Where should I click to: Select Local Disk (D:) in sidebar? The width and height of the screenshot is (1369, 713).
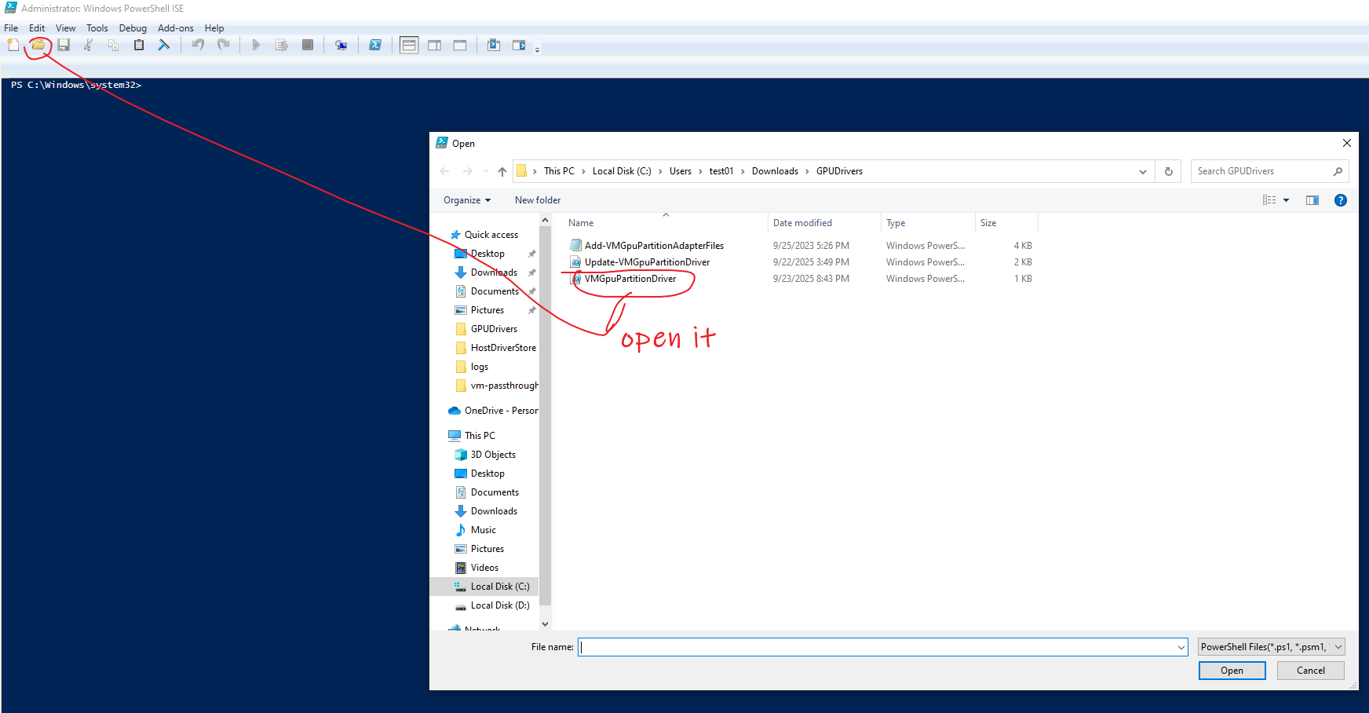click(x=500, y=605)
